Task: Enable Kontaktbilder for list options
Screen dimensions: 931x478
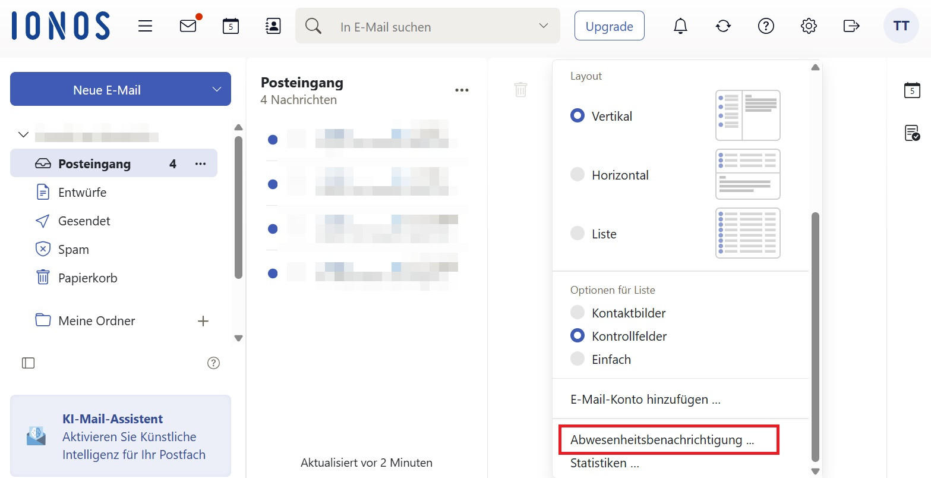Action: point(577,313)
